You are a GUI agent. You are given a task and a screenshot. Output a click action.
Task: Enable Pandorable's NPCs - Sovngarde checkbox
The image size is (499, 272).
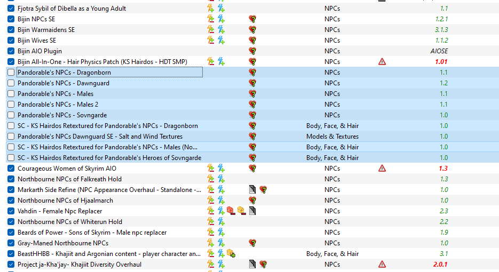[11, 115]
